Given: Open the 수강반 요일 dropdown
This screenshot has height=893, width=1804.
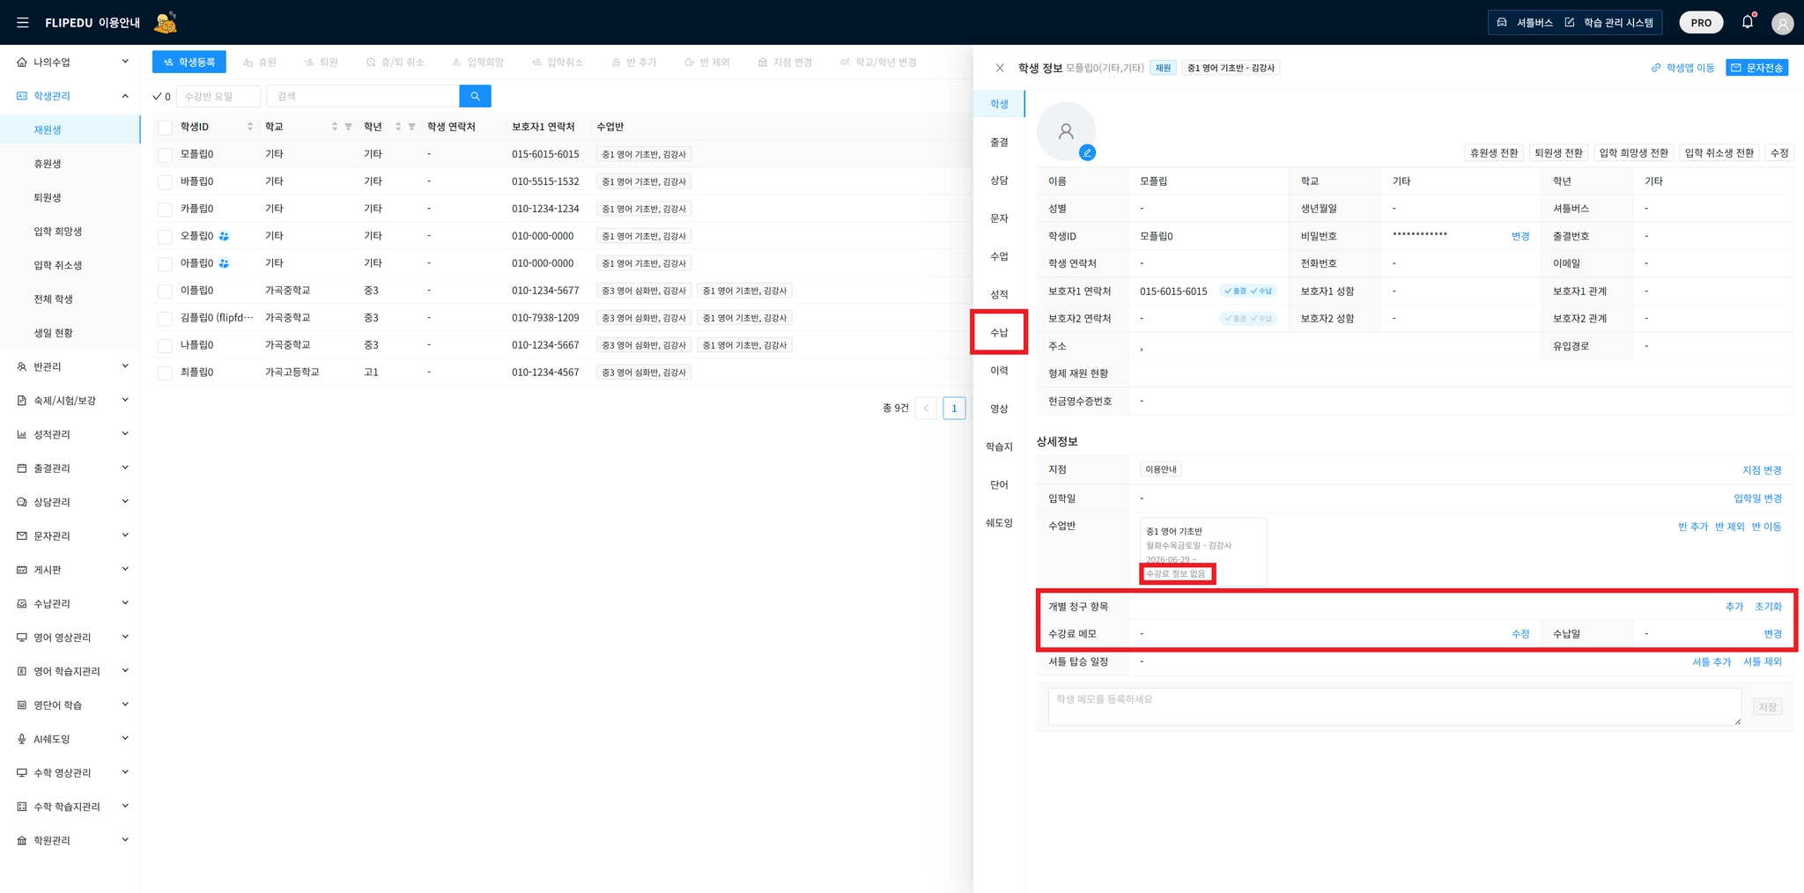Looking at the screenshot, I should pos(218,96).
